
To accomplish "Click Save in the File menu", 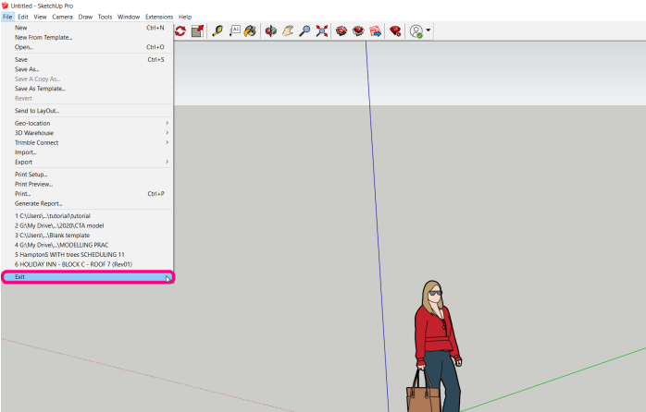I will [x=87, y=60].
